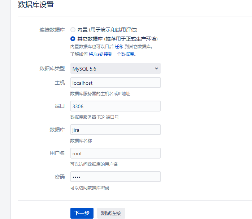Click the 测试连接 test connection button
This screenshot has height=219, width=252.
pyautogui.click(x=111, y=213)
